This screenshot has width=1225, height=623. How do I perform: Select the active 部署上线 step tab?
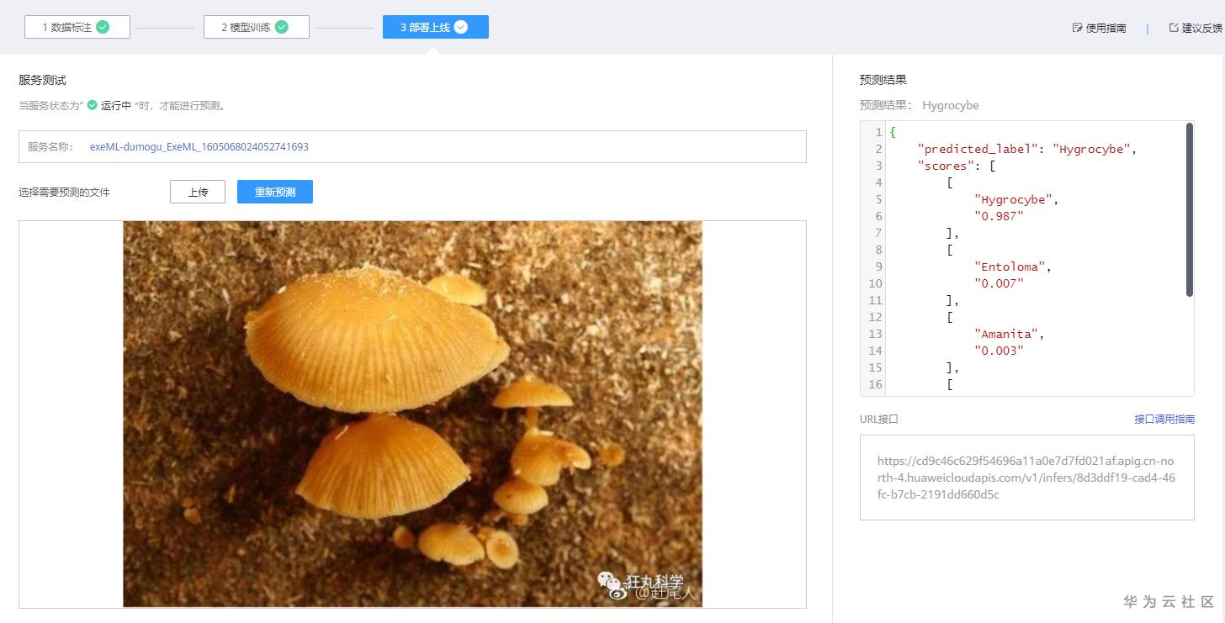point(435,26)
